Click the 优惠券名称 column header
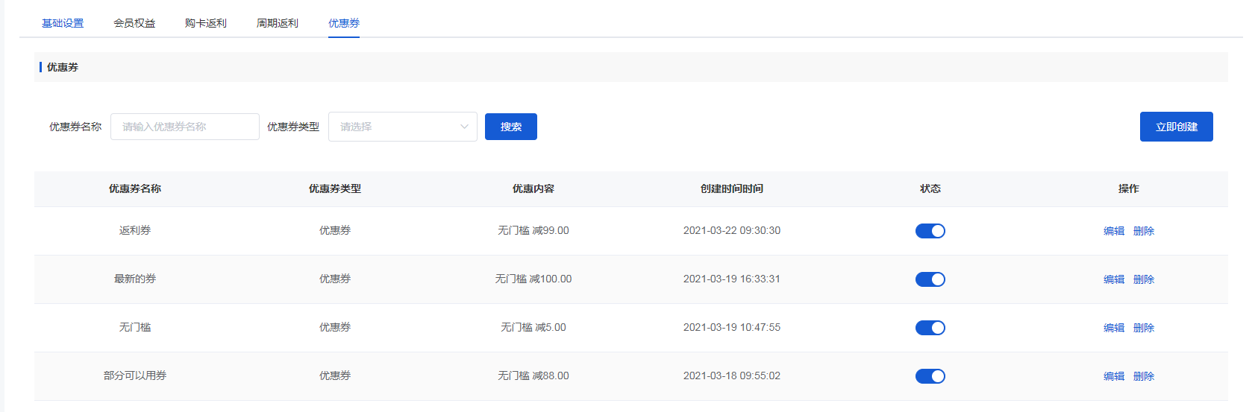The width and height of the screenshot is (1255, 412). click(135, 188)
